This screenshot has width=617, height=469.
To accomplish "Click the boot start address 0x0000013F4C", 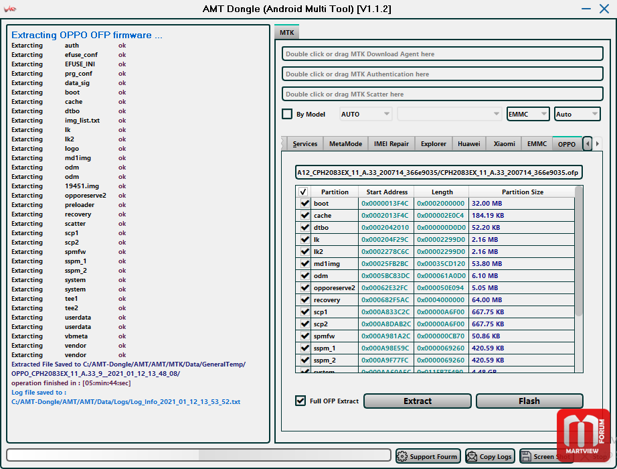I will [x=385, y=204].
